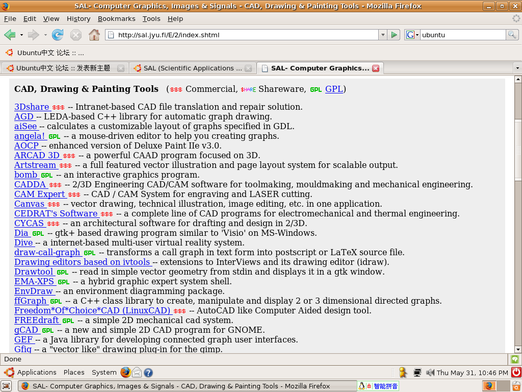Click the scrollbar up arrow
Screen dimensions: 522x392
click(x=518, y=79)
